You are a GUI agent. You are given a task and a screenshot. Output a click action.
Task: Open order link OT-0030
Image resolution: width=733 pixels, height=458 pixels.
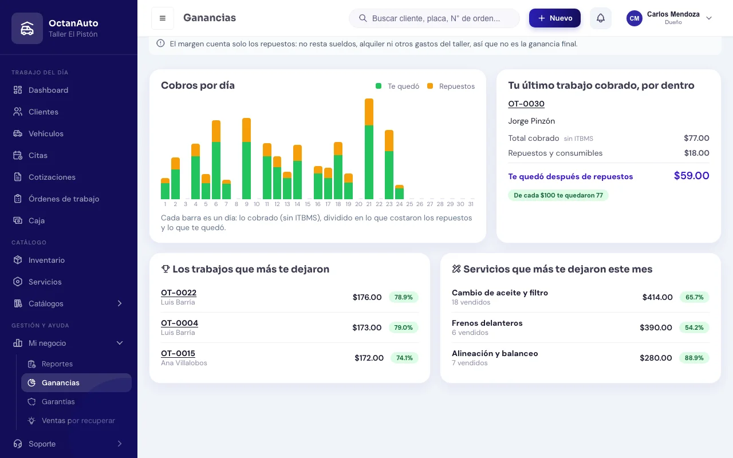pos(526,104)
